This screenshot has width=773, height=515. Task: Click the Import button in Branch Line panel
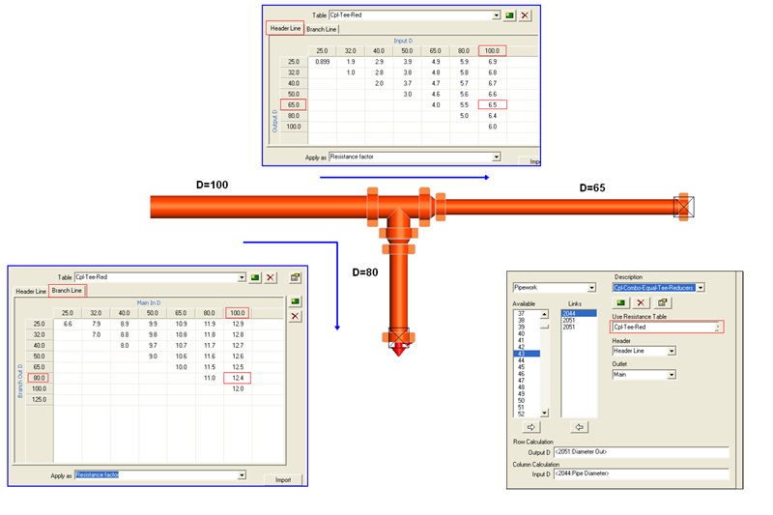click(x=283, y=479)
